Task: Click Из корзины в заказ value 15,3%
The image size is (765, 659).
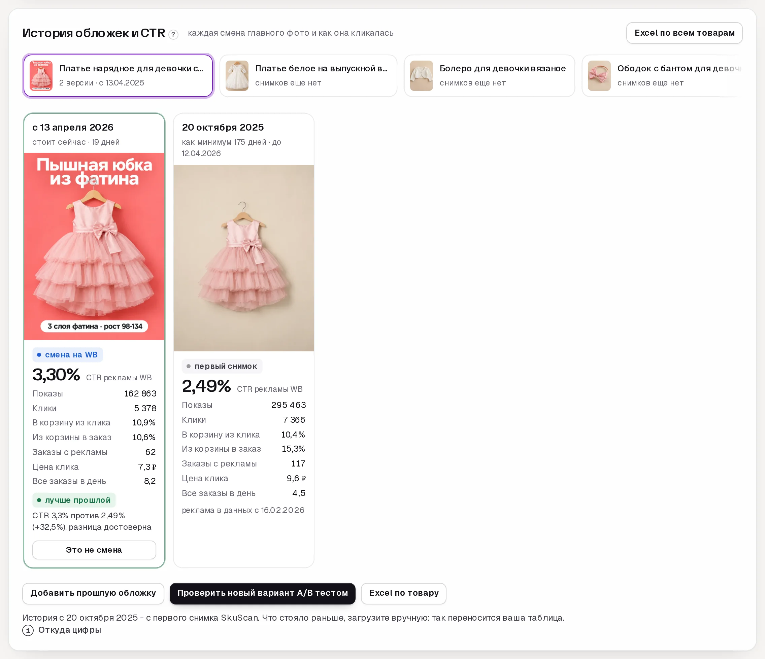Action: (294, 449)
